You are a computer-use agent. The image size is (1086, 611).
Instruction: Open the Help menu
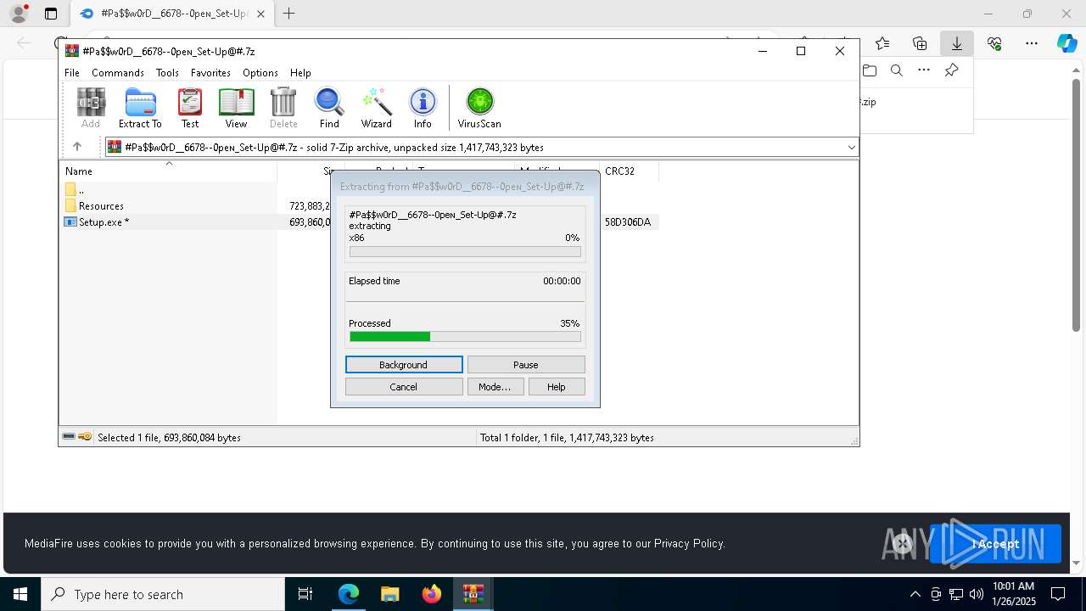click(x=300, y=73)
